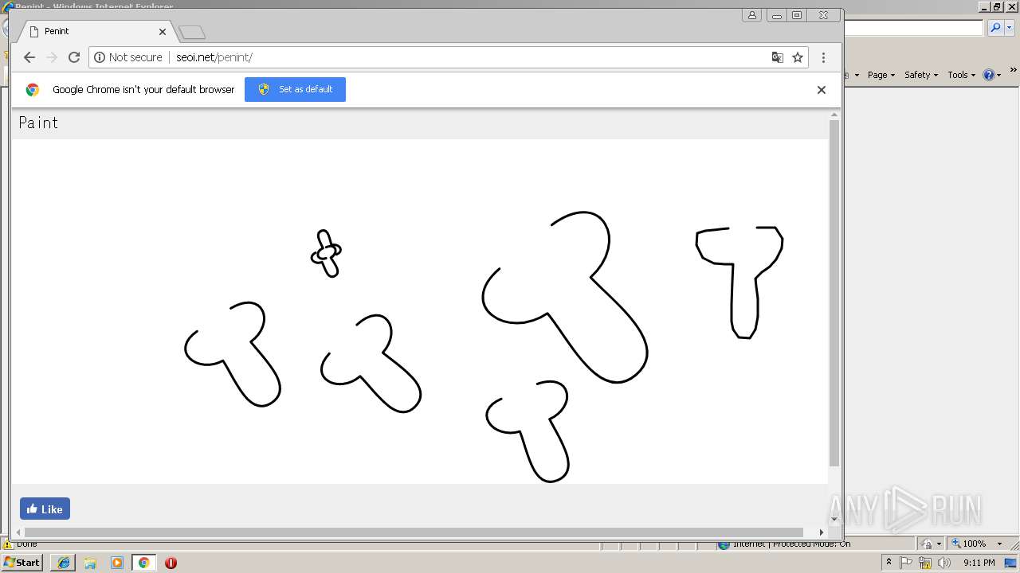This screenshot has width=1020, height=573.
Task: Select the Penint tab
Action: 96,31
